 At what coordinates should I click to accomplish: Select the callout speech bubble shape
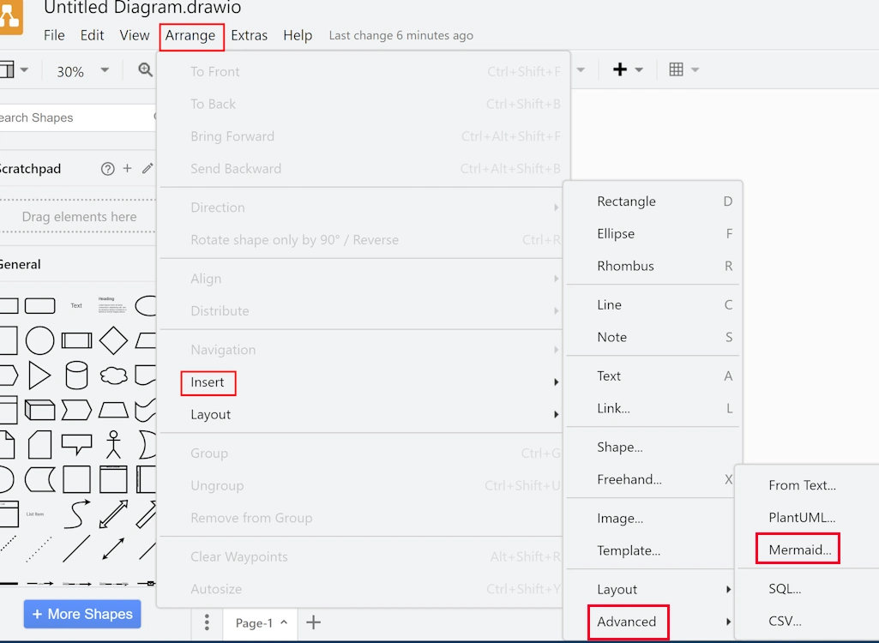coord(77,444)
